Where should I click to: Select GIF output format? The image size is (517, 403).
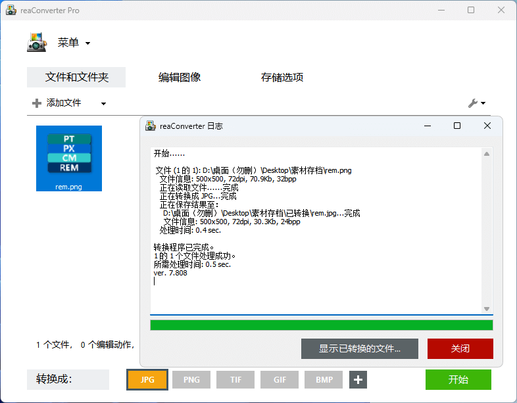[x=280, y=379]
